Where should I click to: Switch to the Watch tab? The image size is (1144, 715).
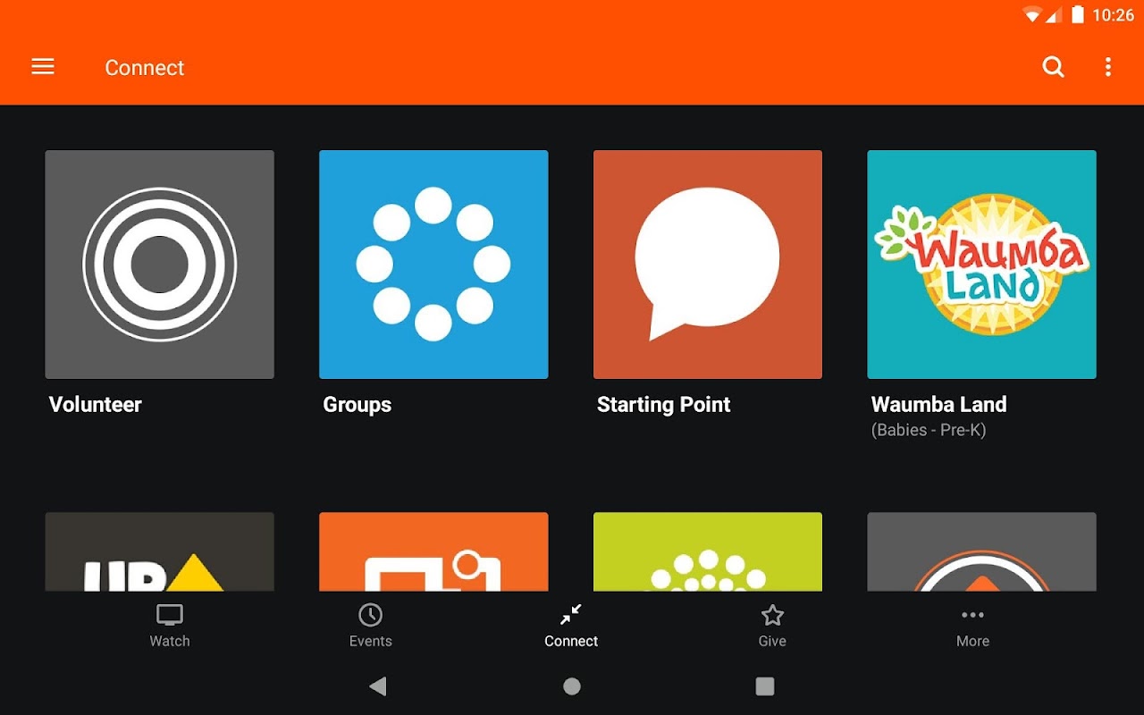click(x=170, y=626)
